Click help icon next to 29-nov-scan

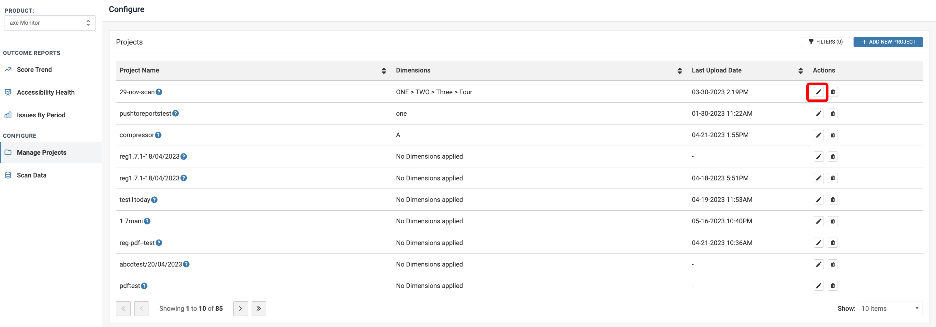159,92
